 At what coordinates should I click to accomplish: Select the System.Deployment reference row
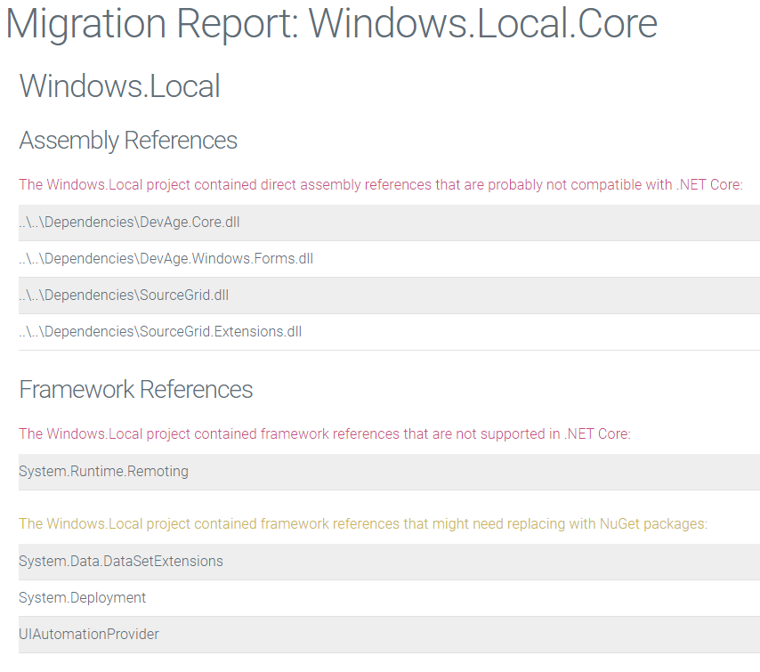click(x=82, y=597)
